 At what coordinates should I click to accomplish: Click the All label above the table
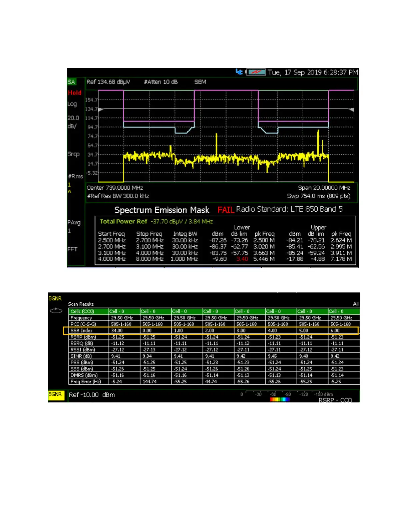(x=356, y=304)
